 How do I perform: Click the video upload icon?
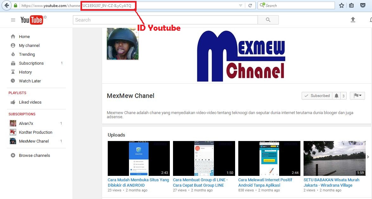(x=353, y=19)
